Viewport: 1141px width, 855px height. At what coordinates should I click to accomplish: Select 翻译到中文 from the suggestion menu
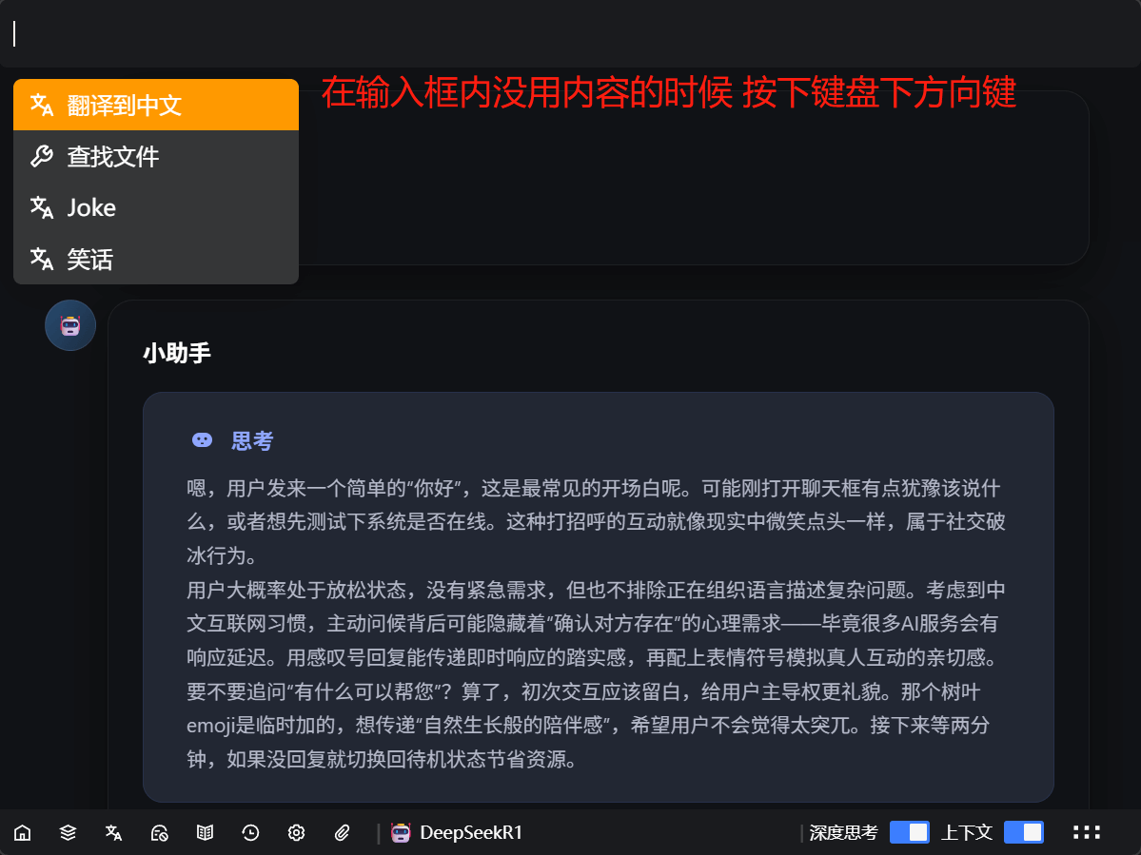point(156,105)
